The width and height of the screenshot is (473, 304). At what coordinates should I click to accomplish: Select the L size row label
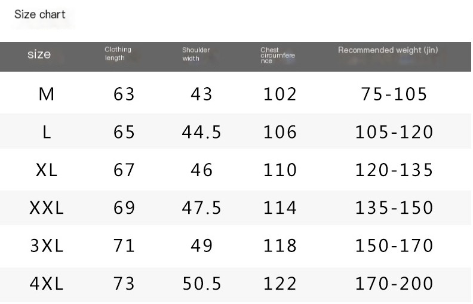(47, 132)
